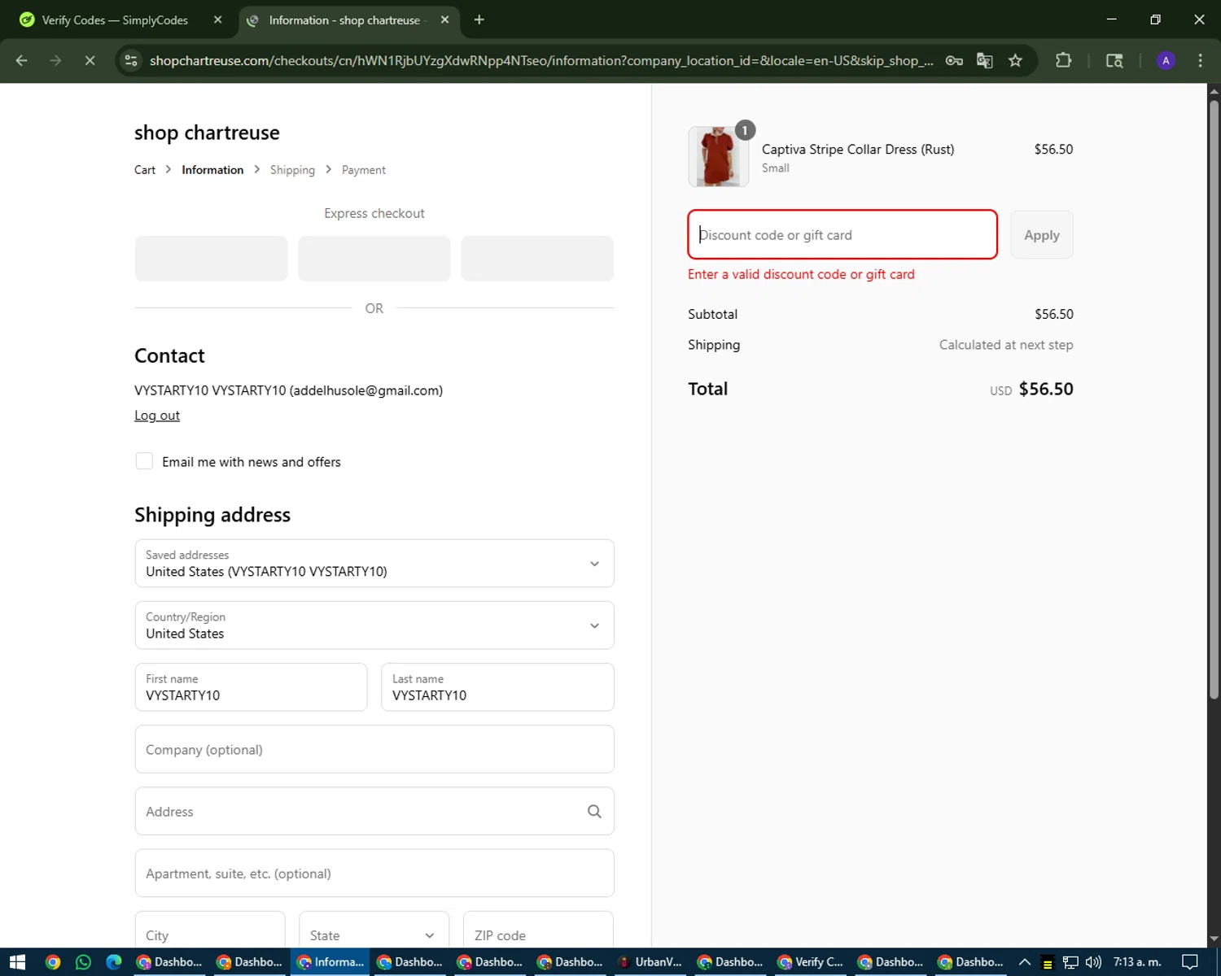The image size is (1221, 976).
Task: Click the Total $56.50 amount
Action: (1046, 389)
